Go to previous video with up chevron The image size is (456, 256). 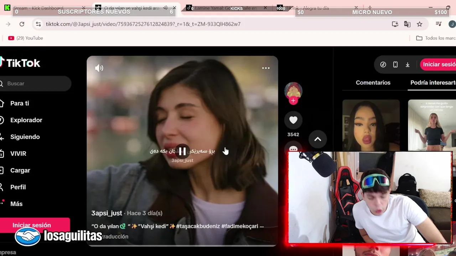[318, 139]
